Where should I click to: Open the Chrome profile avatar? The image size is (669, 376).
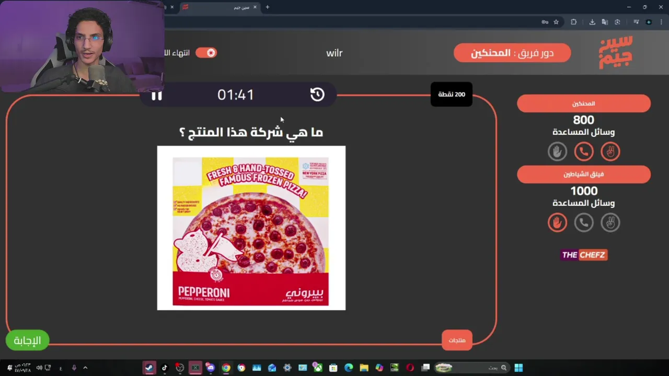coord(649,22)
